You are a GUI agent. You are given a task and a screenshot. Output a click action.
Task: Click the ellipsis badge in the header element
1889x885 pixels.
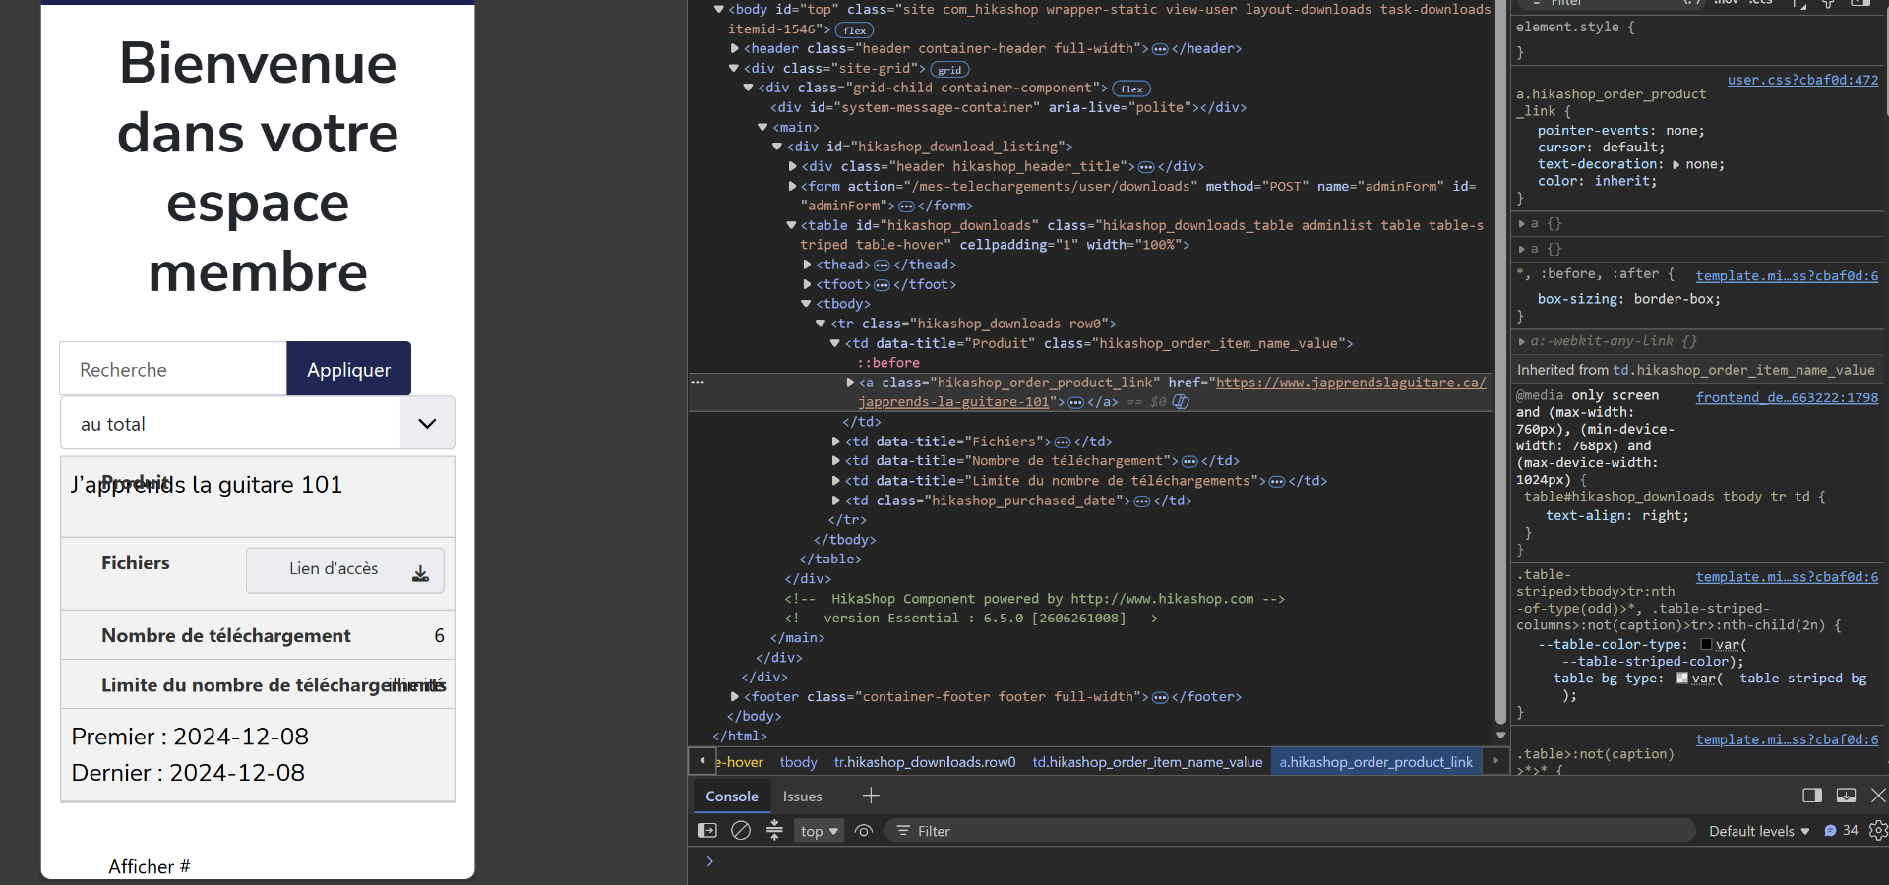(x=1160, y=49)
